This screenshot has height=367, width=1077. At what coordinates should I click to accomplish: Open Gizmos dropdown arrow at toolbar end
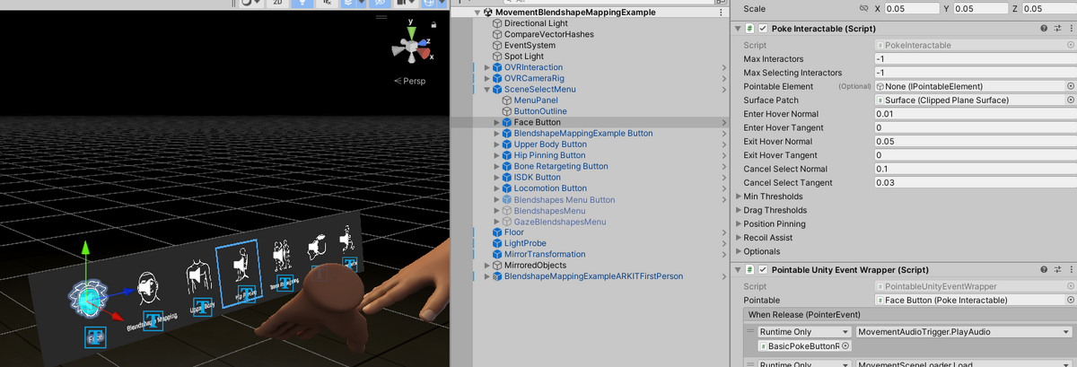click(442, 3)
